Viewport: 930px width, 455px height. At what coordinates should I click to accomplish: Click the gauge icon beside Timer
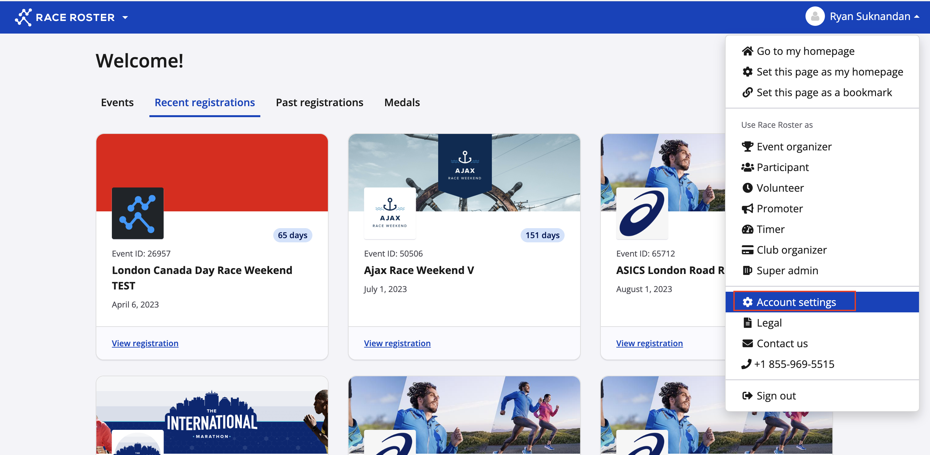click(x=747, y=229)
